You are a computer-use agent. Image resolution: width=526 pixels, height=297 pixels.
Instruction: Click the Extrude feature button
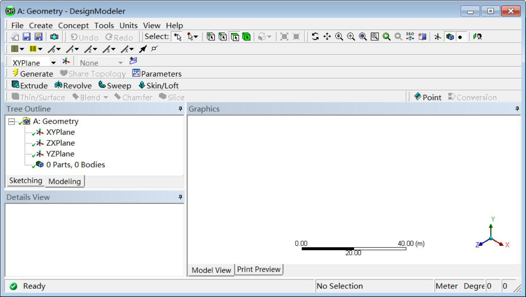(x=30, y=85)
